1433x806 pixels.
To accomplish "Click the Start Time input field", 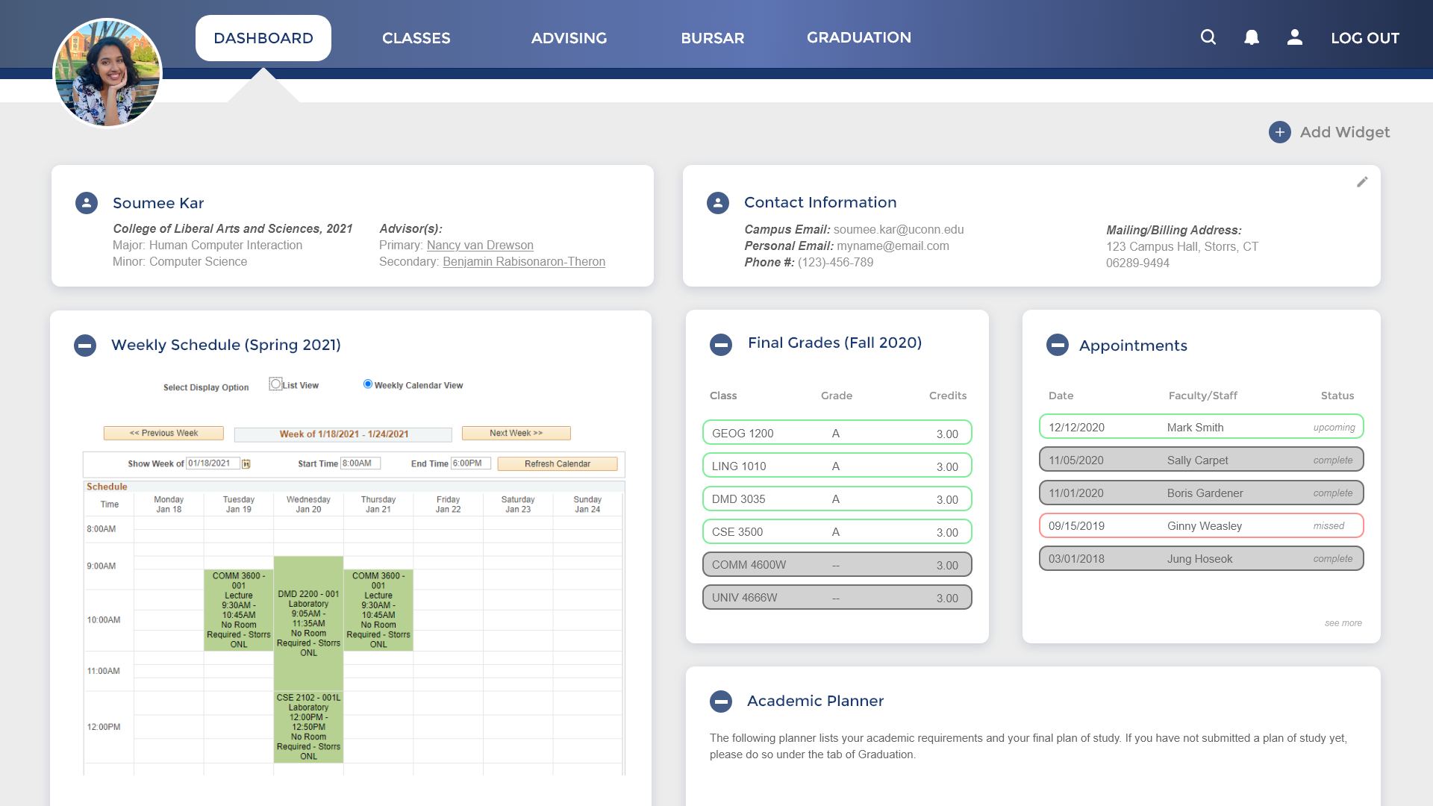I will 360,463.
